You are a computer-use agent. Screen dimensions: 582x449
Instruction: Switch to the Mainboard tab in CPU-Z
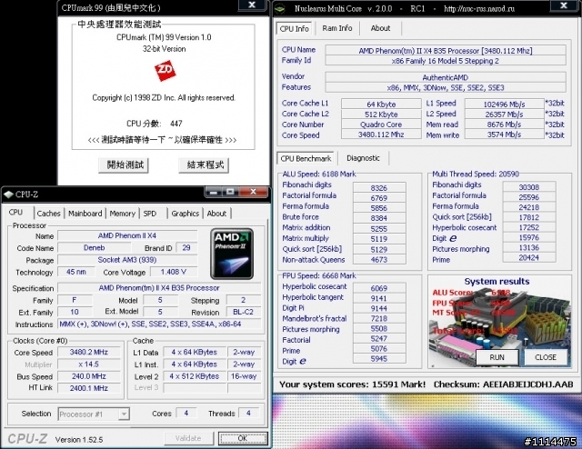pyautogui.click(x=85, y=214)
